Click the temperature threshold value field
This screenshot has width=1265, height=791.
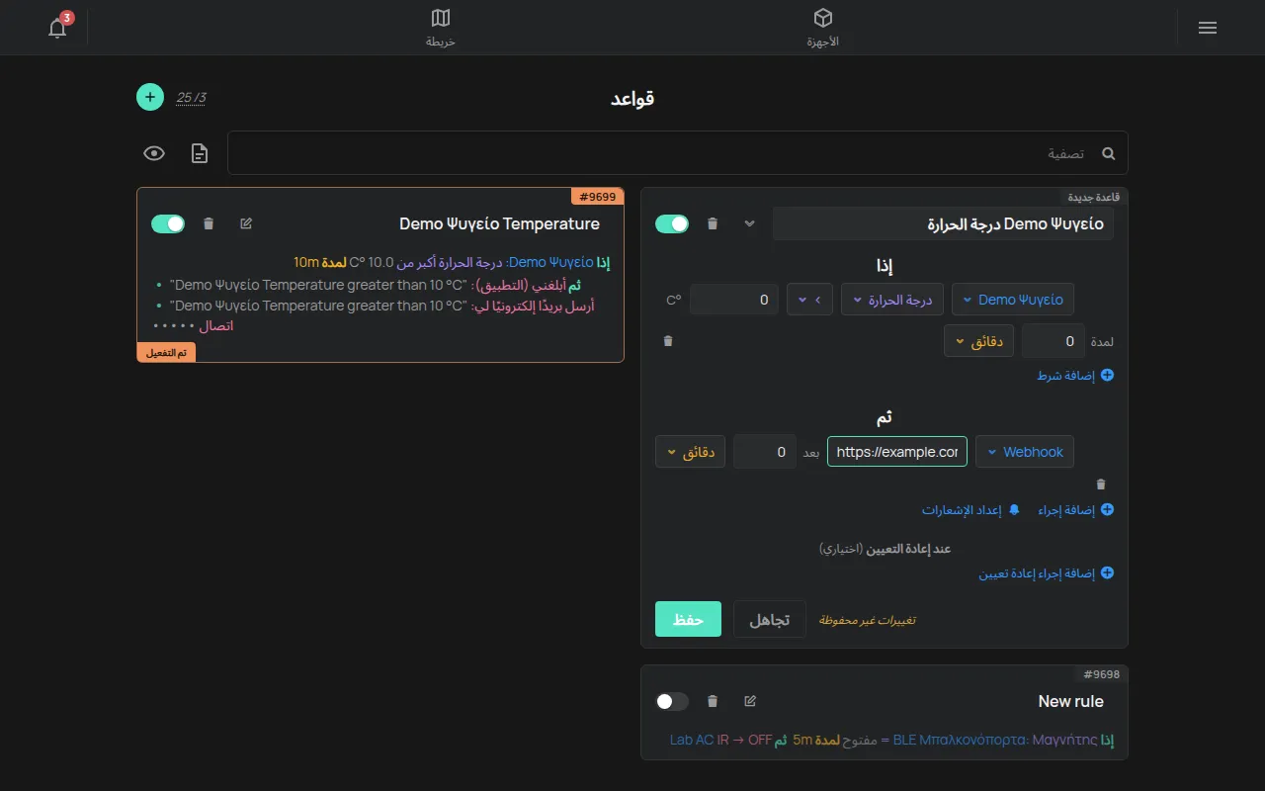(734, 300)
